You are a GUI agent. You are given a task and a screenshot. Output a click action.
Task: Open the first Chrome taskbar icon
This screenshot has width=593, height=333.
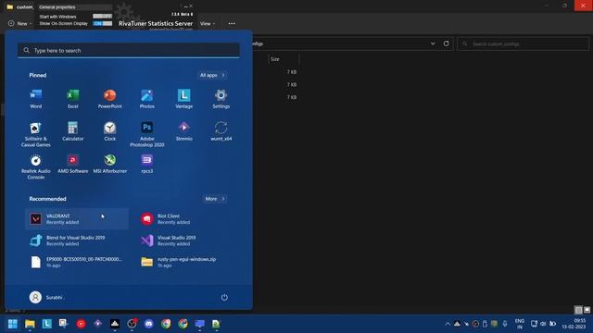166,324
